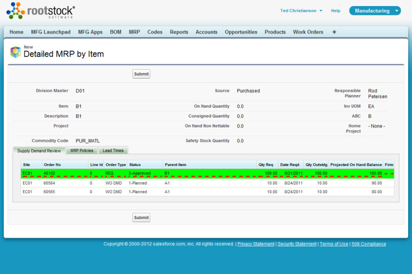Click the PUR_MATL commodity code value
Image resolution: width=412 pixels, height=274 pixels.
(88, 141)
